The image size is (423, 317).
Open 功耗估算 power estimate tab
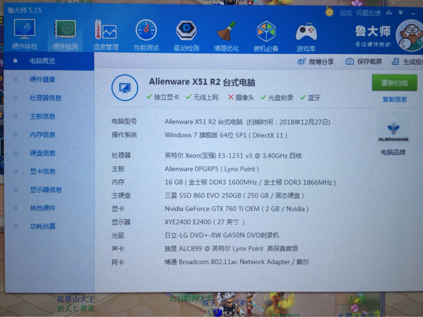tap(42, 226)
